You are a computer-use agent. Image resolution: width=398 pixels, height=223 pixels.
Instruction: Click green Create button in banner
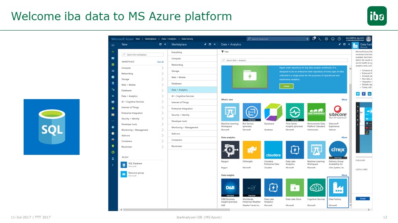[286, 86]
